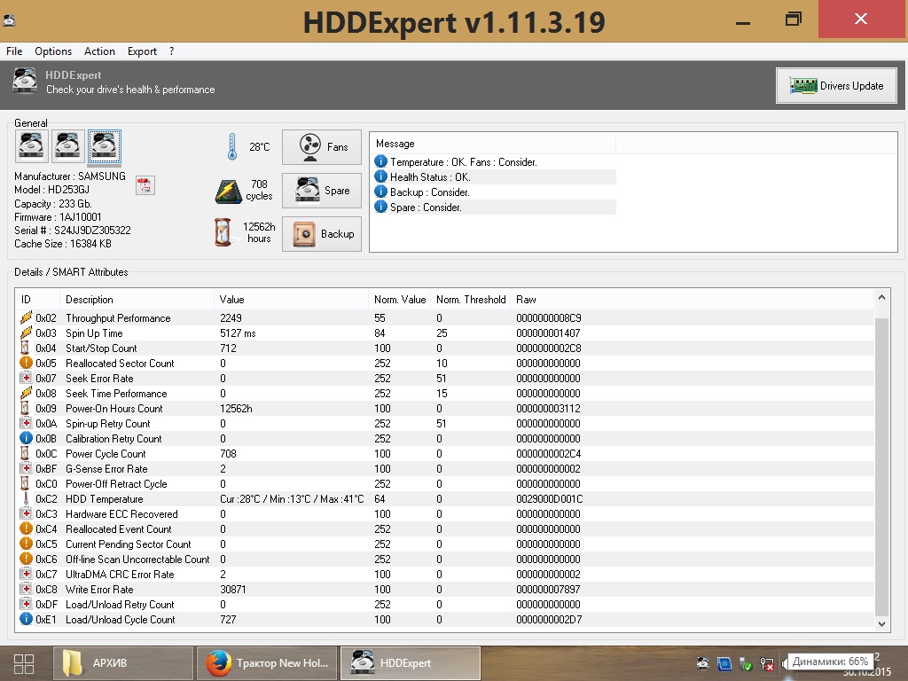Click the network tray icon with red X
Image resolution: width=908 pixels, height=681 pixels.
[x=767, y=663]
